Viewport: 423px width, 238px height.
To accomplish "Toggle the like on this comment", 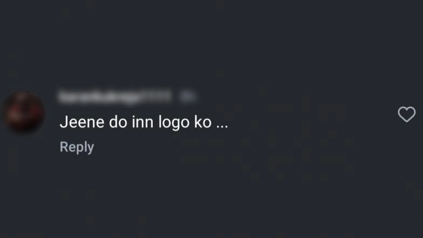I will coord(407,114).
